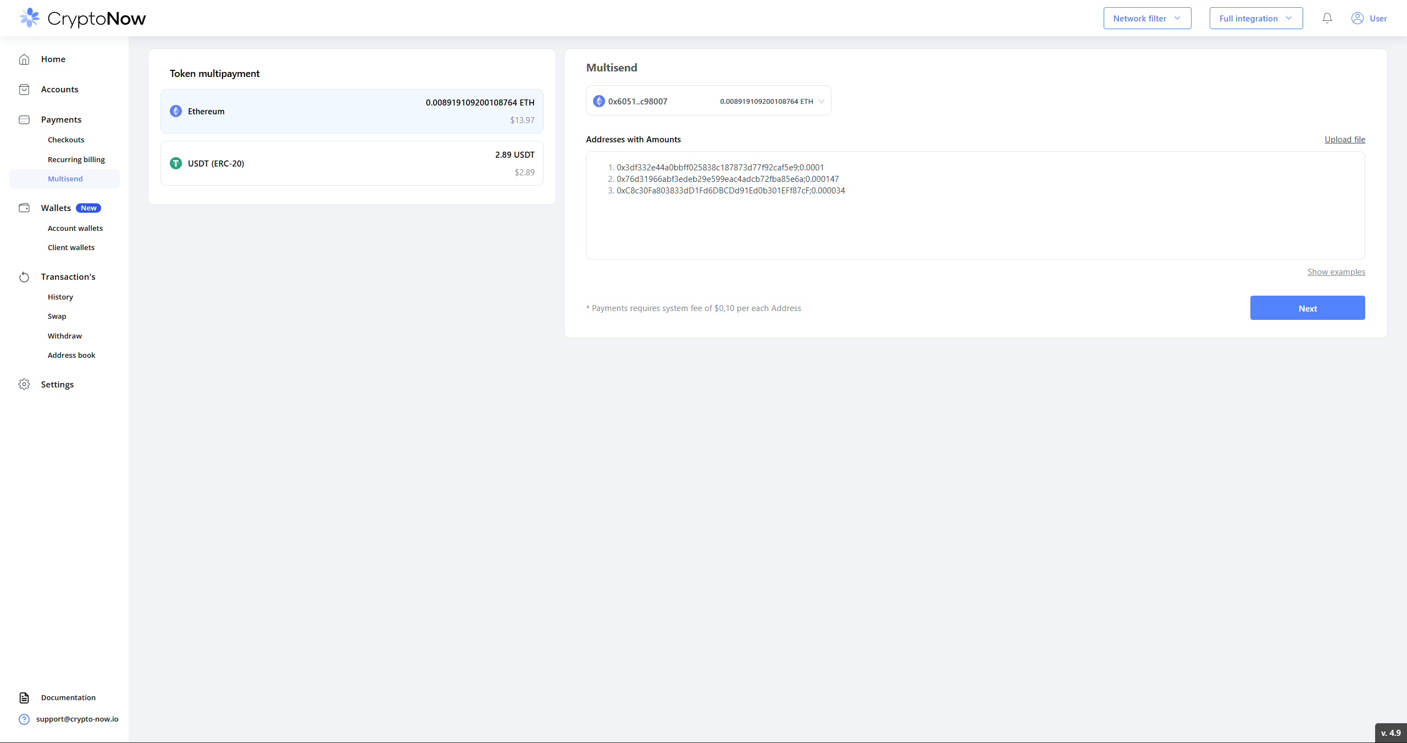Click the Accounts bag icon
The width and height of the screenshot is (1407, 743).
pyautogui.click(x=24, y=90)
